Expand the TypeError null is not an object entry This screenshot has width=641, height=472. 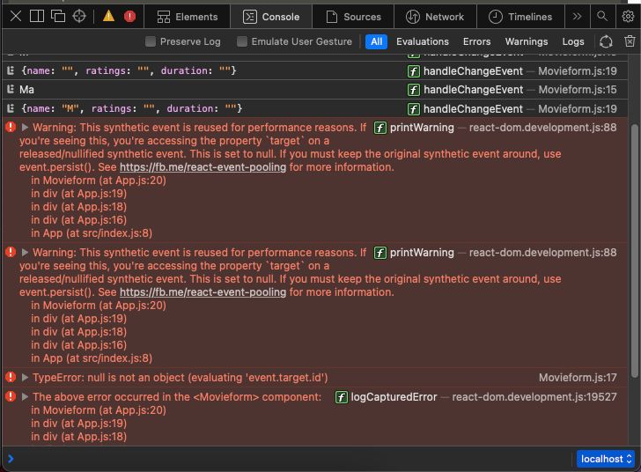pyautogui.click(x=25, y=377)
